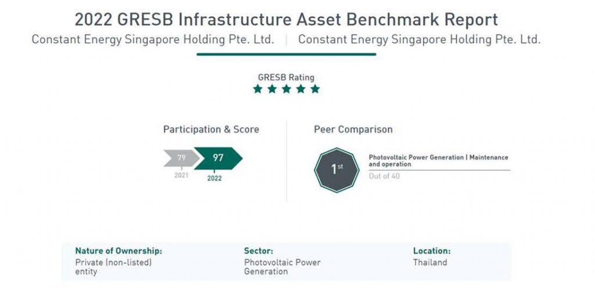
Task: Click the Peer Comparison heading
Action: (x=353, y=129)
